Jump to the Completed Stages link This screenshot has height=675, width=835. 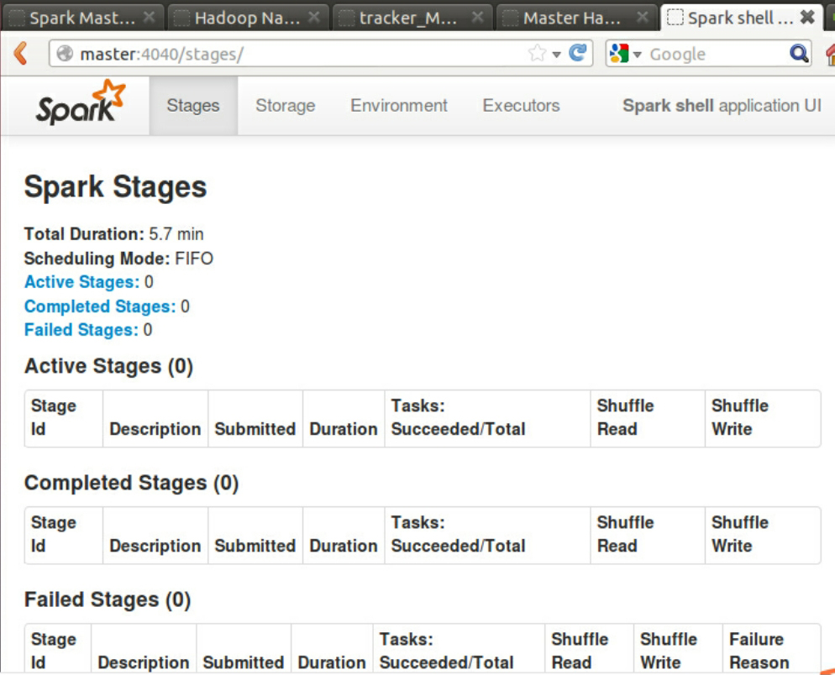(x=99, y=306)
